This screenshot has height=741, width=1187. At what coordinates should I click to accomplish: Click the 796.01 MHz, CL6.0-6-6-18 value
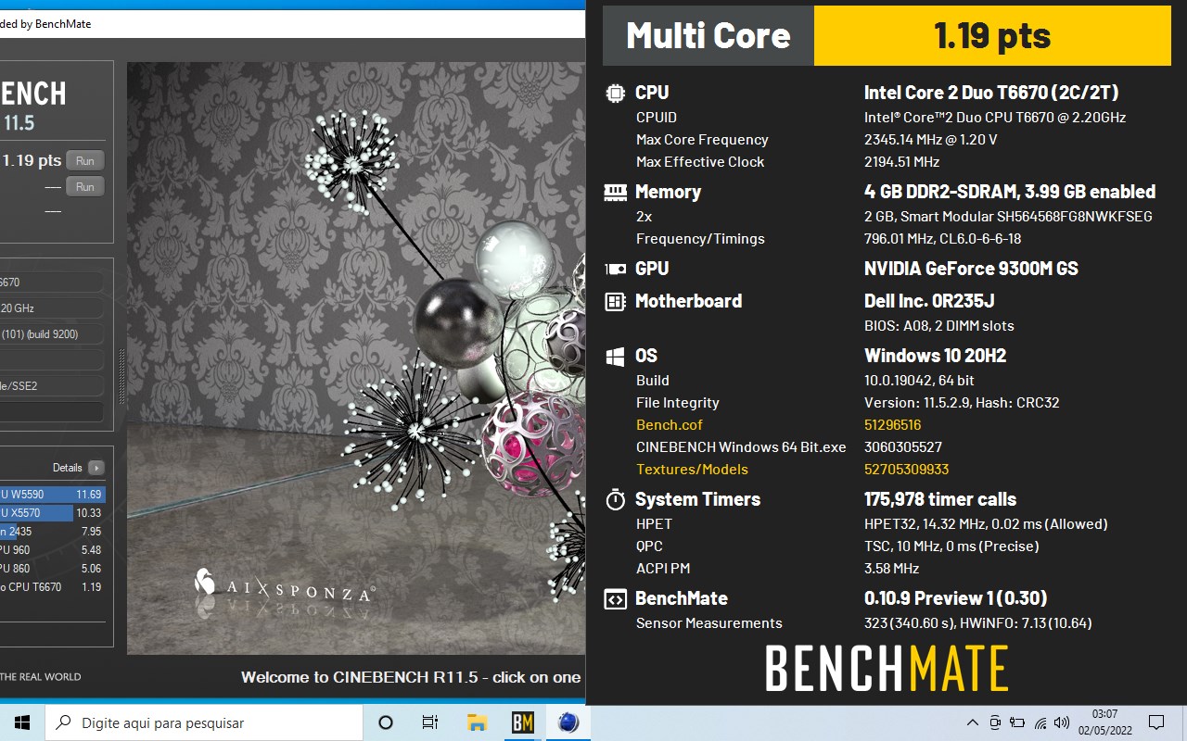[942, 239]
